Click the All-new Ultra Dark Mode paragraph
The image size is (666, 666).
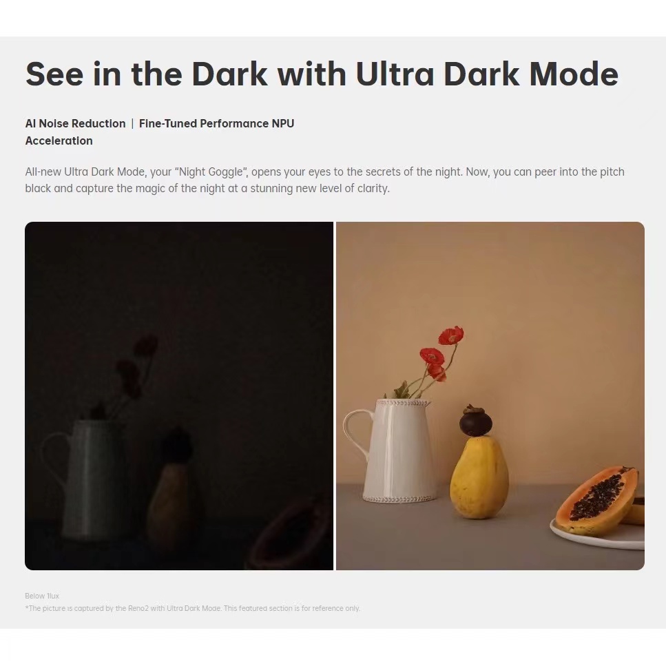tap(325, 180)
